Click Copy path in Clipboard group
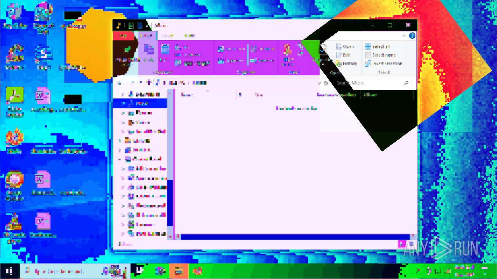The image size is (497, 279). (x=188, y=55)
